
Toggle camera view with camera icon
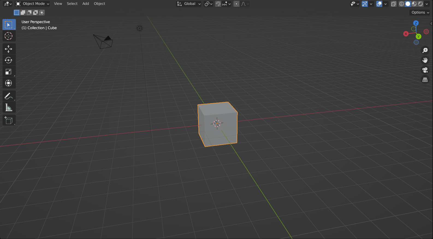425,70
